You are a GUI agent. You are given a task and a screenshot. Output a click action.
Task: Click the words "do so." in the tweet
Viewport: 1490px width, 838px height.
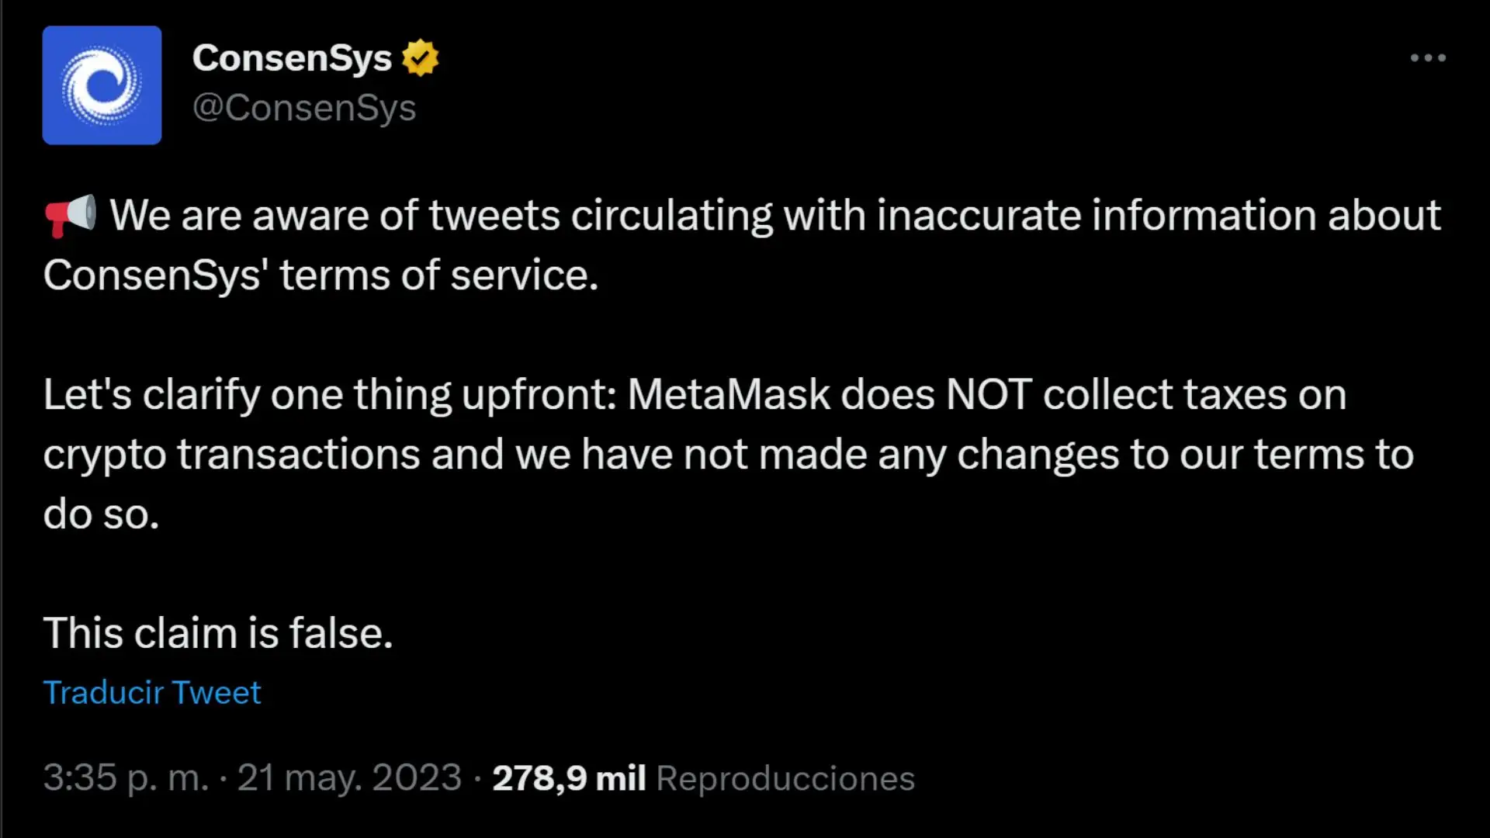[101, 514]
